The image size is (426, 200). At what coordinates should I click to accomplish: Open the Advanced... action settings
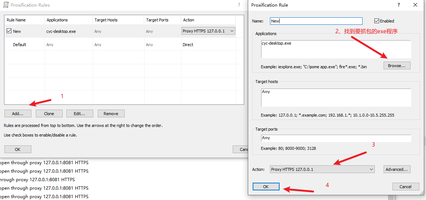[396, 169]
